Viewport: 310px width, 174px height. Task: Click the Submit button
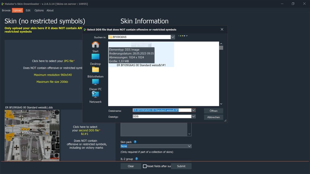point(181,166)
